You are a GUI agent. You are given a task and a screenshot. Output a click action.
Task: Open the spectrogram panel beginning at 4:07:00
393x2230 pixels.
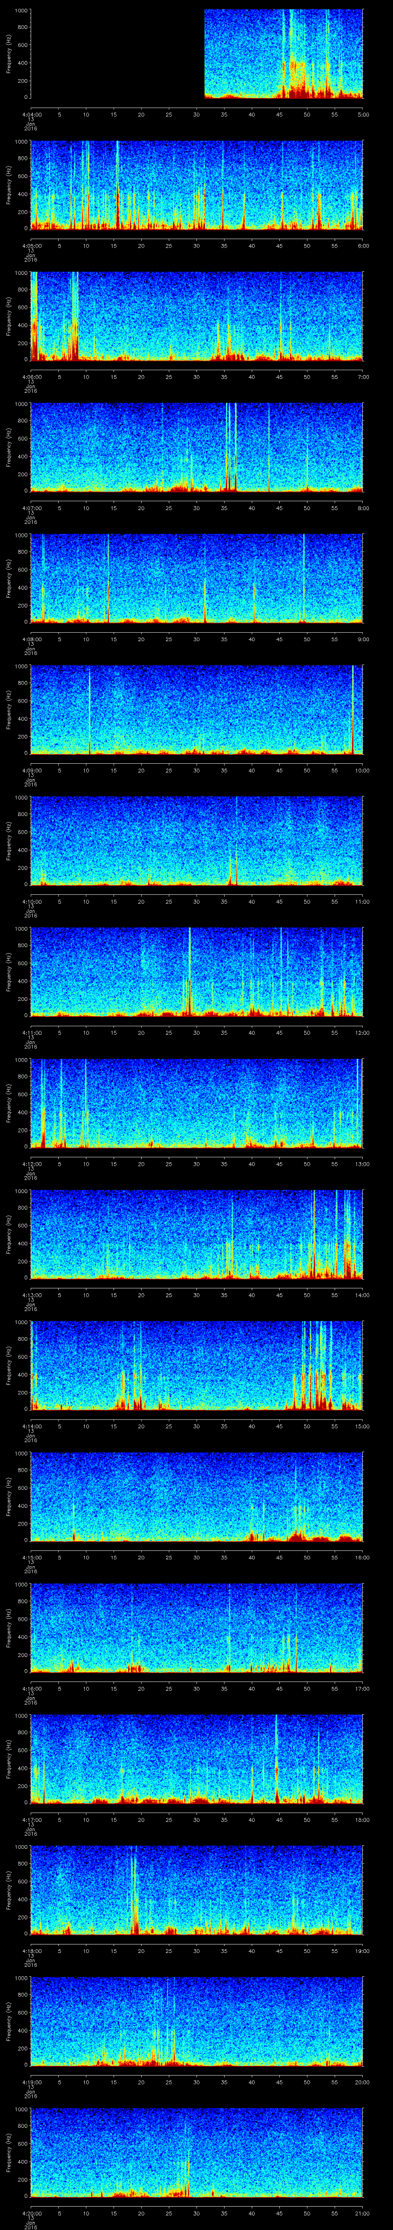(197, 447)
